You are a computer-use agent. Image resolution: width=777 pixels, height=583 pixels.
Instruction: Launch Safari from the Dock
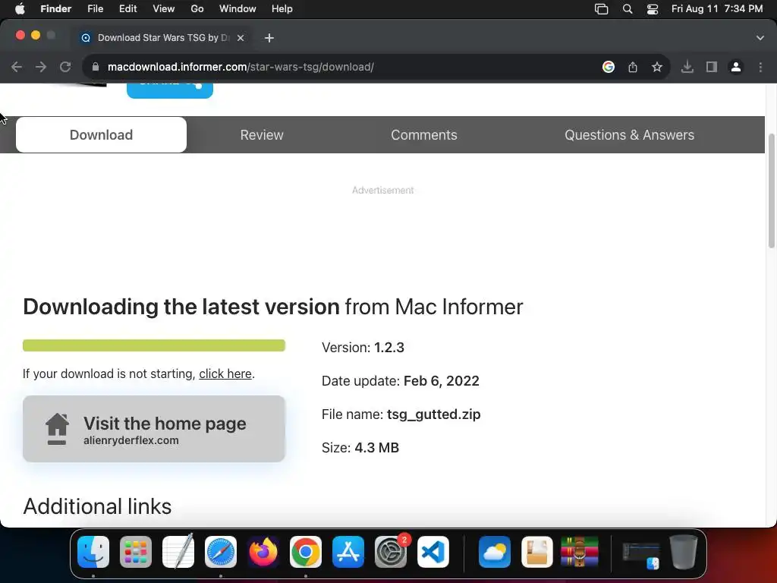click(x=221, y=552)
